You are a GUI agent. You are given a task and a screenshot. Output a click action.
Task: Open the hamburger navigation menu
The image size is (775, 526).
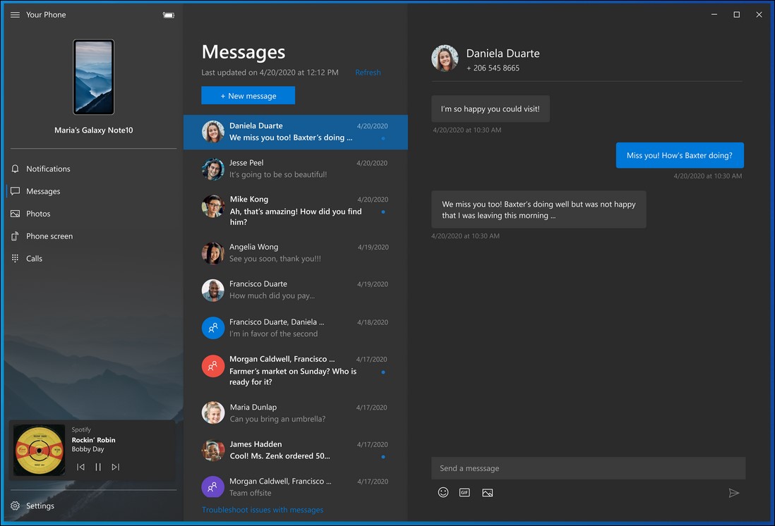click(16, 15)
